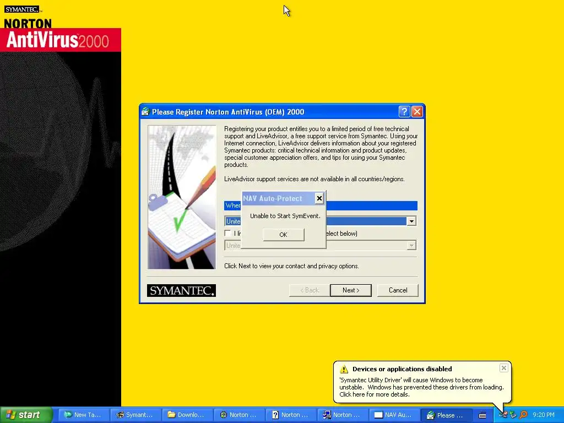Click OK in NAV Auto-Protect dialog
Screen dimensions: 564x423
(x=284, y=235)
